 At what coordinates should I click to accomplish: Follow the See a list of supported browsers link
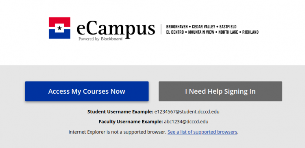(202, 132)
